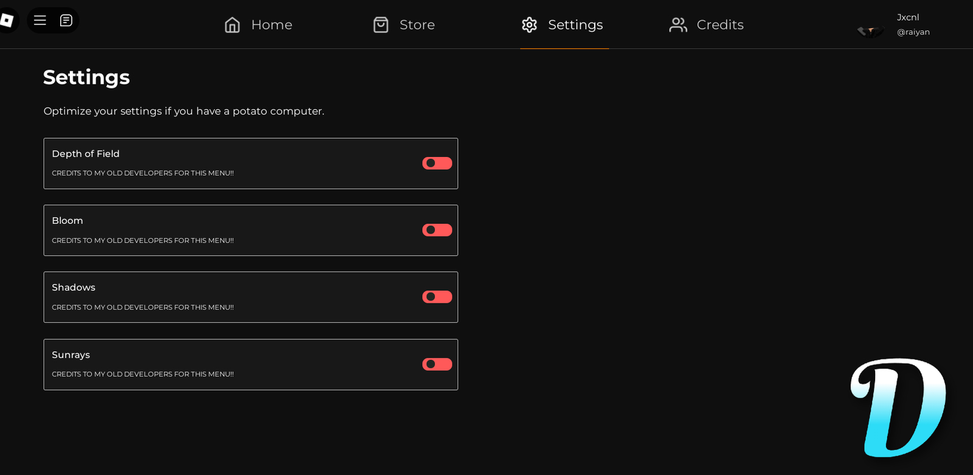Click the Bloom label
Screen dimensions: 973x475
tap(68, 221)
